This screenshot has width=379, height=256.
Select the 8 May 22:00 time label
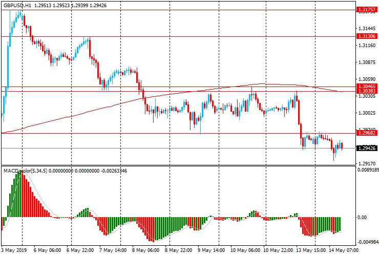tap(178, 250)
